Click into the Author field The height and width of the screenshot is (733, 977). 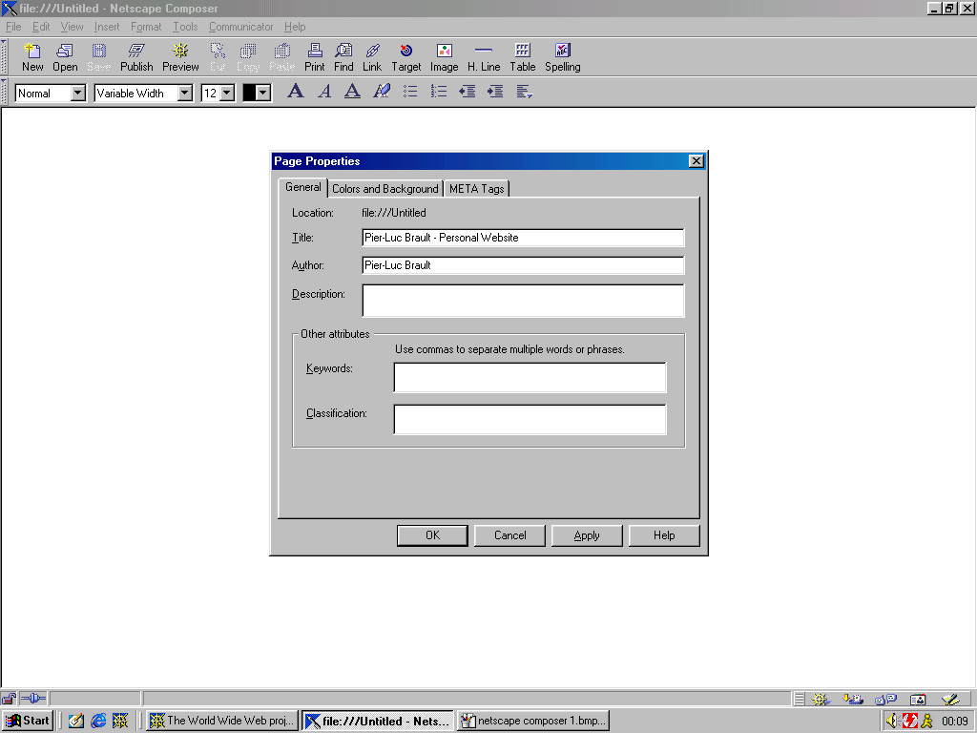click(x=523, y=265)
